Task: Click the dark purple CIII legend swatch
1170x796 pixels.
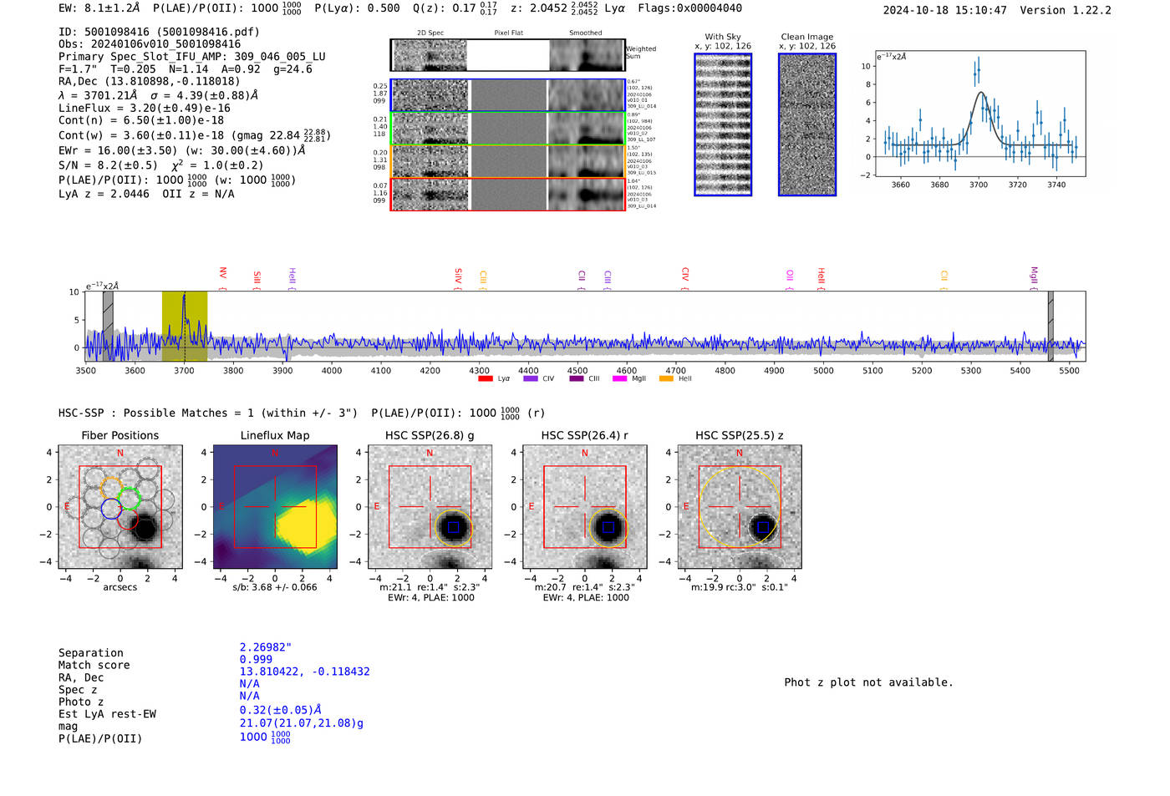Action: point(577,378)
